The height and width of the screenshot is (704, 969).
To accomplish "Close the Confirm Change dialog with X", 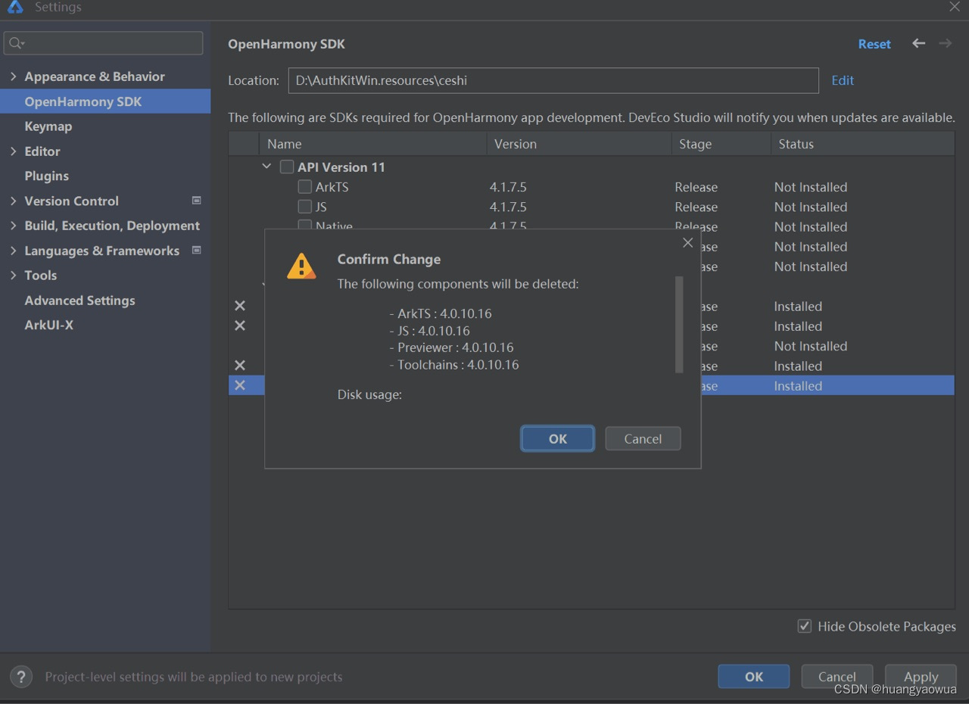I will click(687, 243).
